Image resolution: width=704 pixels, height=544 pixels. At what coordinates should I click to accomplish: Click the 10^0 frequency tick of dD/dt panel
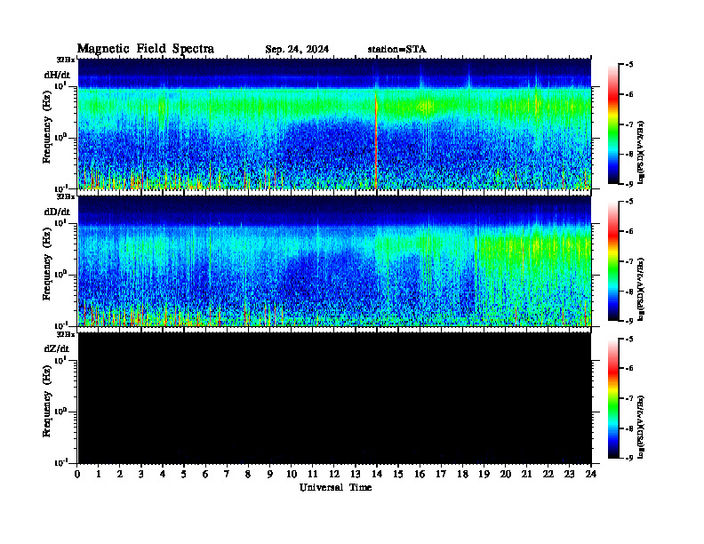[60, 274]
